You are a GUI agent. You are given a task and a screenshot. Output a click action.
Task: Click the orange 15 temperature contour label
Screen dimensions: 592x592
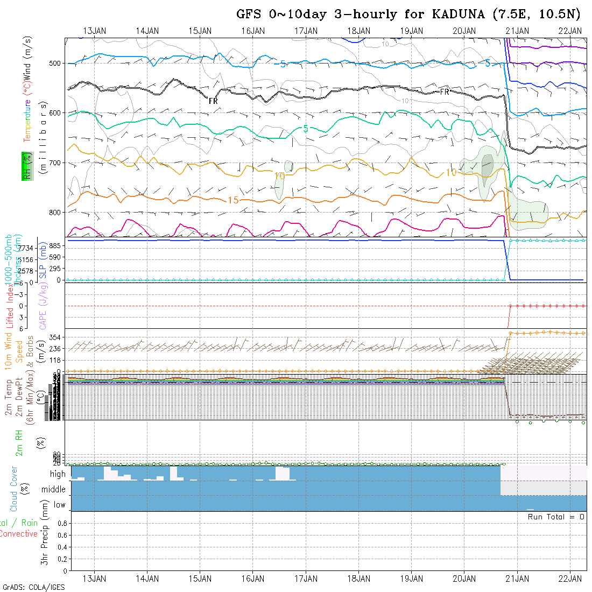point(233,200)
